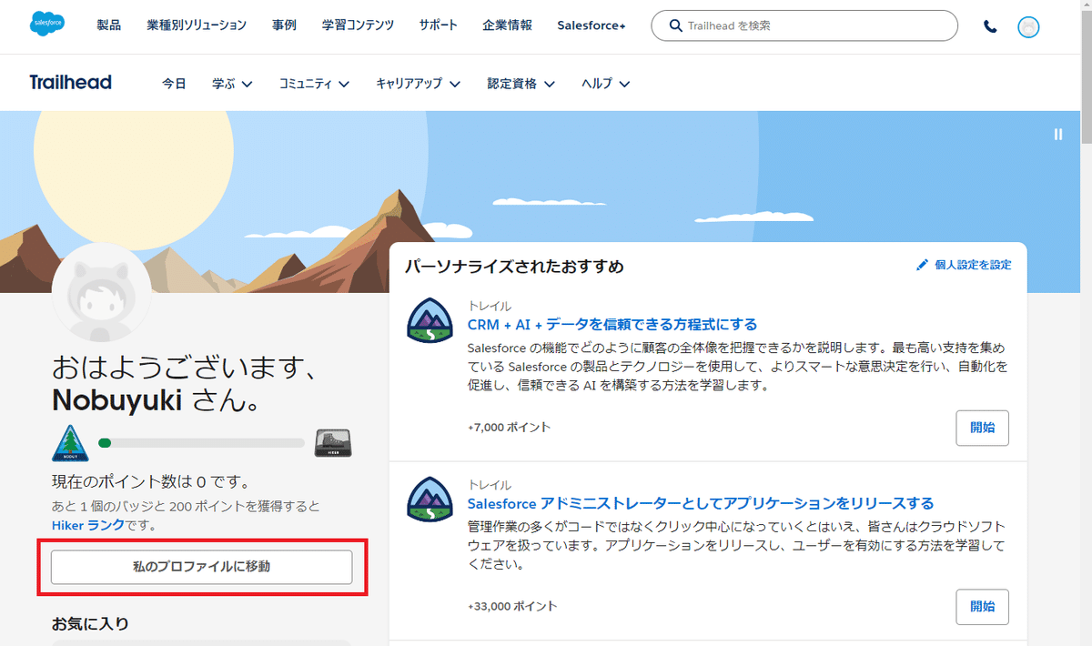Click the Salesforce cloud logo
Viewport: 1092px width, 646px height.
[46, 24]
